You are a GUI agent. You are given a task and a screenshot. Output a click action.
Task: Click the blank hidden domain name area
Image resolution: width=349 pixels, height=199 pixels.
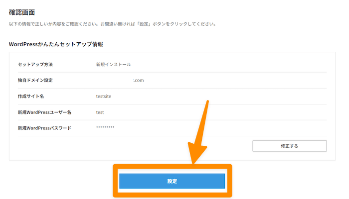coord(114,80)
